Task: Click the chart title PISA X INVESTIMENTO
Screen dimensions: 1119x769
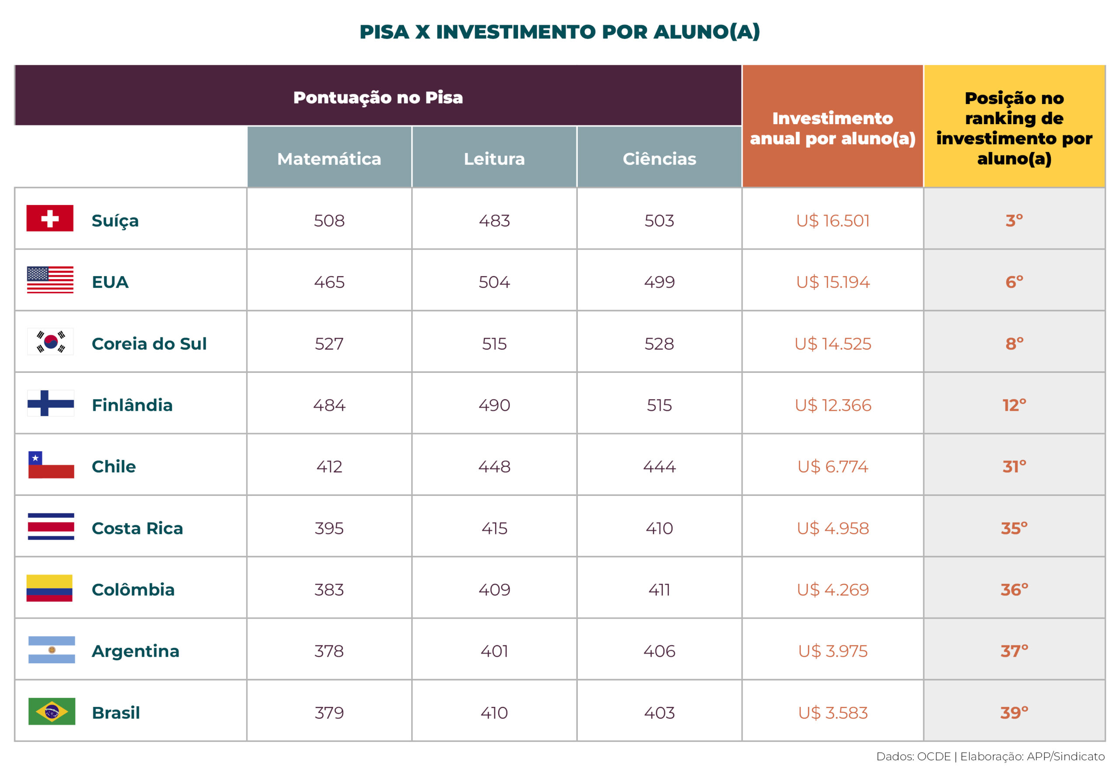Action: pos(559,32)
